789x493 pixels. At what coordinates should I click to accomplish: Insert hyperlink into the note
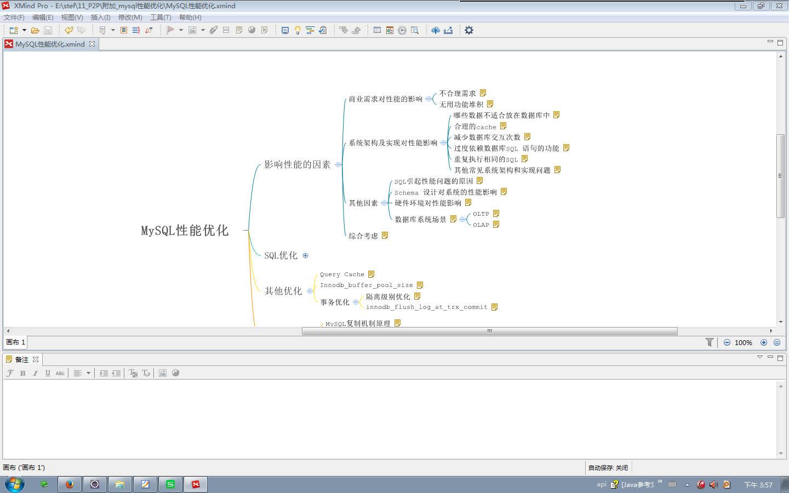tap(175, 373)
